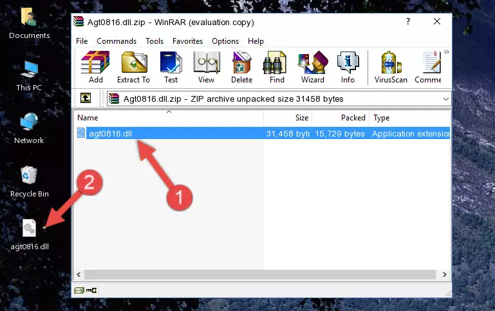Open the View file tool
The image size is (495, 311).
pyautogui.click(x=207, y=67)
